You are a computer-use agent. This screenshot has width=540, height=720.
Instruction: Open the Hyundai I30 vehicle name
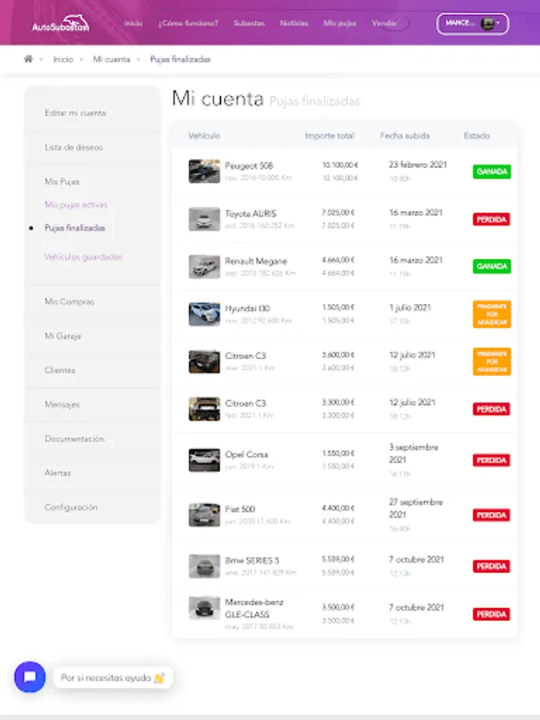coord(247,309)
